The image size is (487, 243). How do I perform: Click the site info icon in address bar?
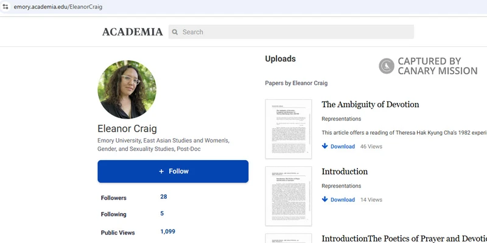(5, 6)
